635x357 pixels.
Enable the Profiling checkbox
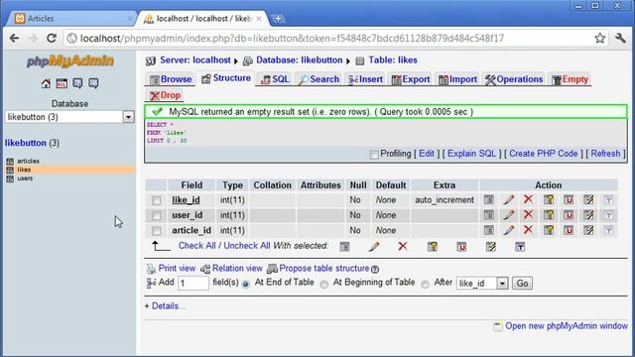[374, 155]
